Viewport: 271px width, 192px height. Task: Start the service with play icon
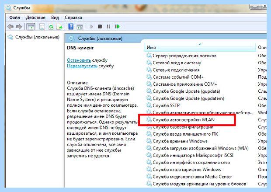92,27
